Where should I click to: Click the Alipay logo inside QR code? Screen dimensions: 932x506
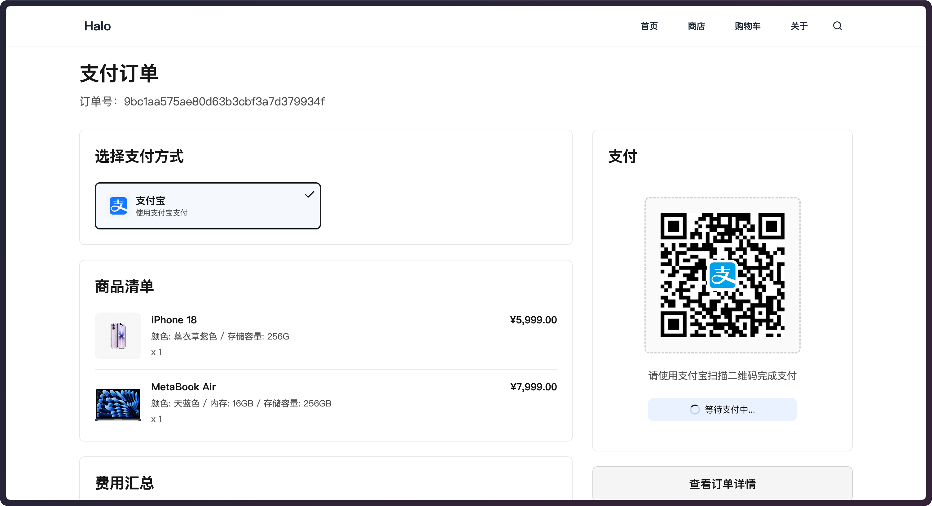(722, 275)
